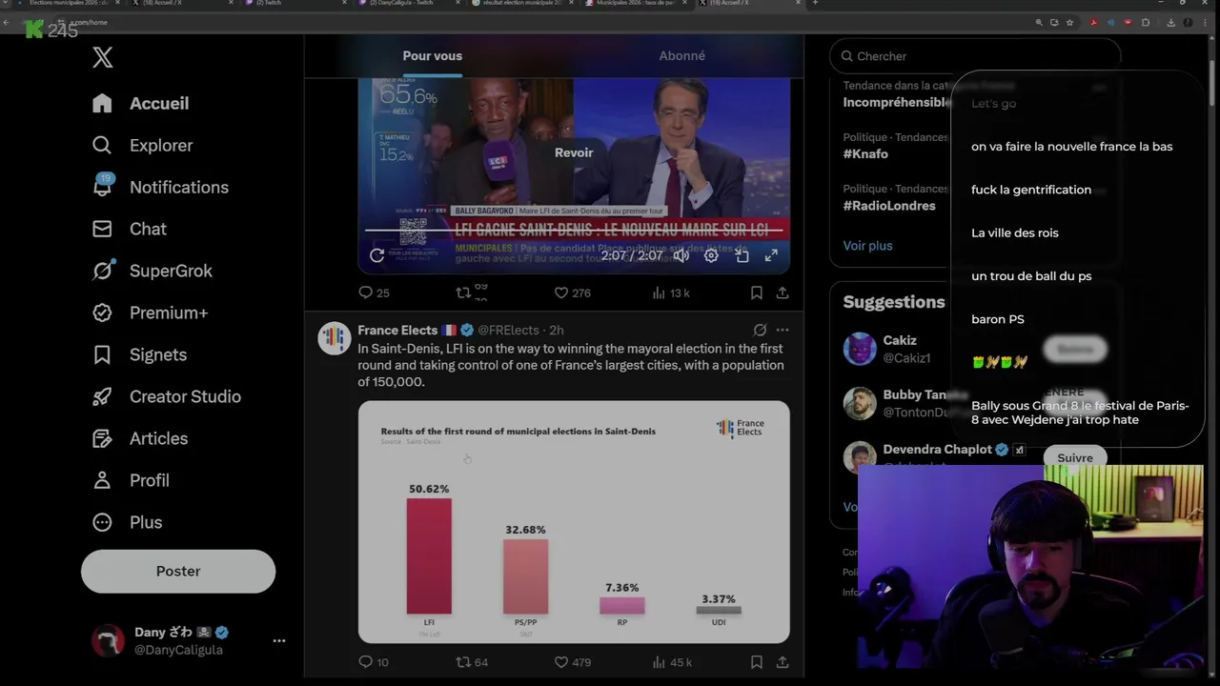Screen dimensions: 1220x686
Task: Open the #RadioLondres trend
Action: (889, 205)
